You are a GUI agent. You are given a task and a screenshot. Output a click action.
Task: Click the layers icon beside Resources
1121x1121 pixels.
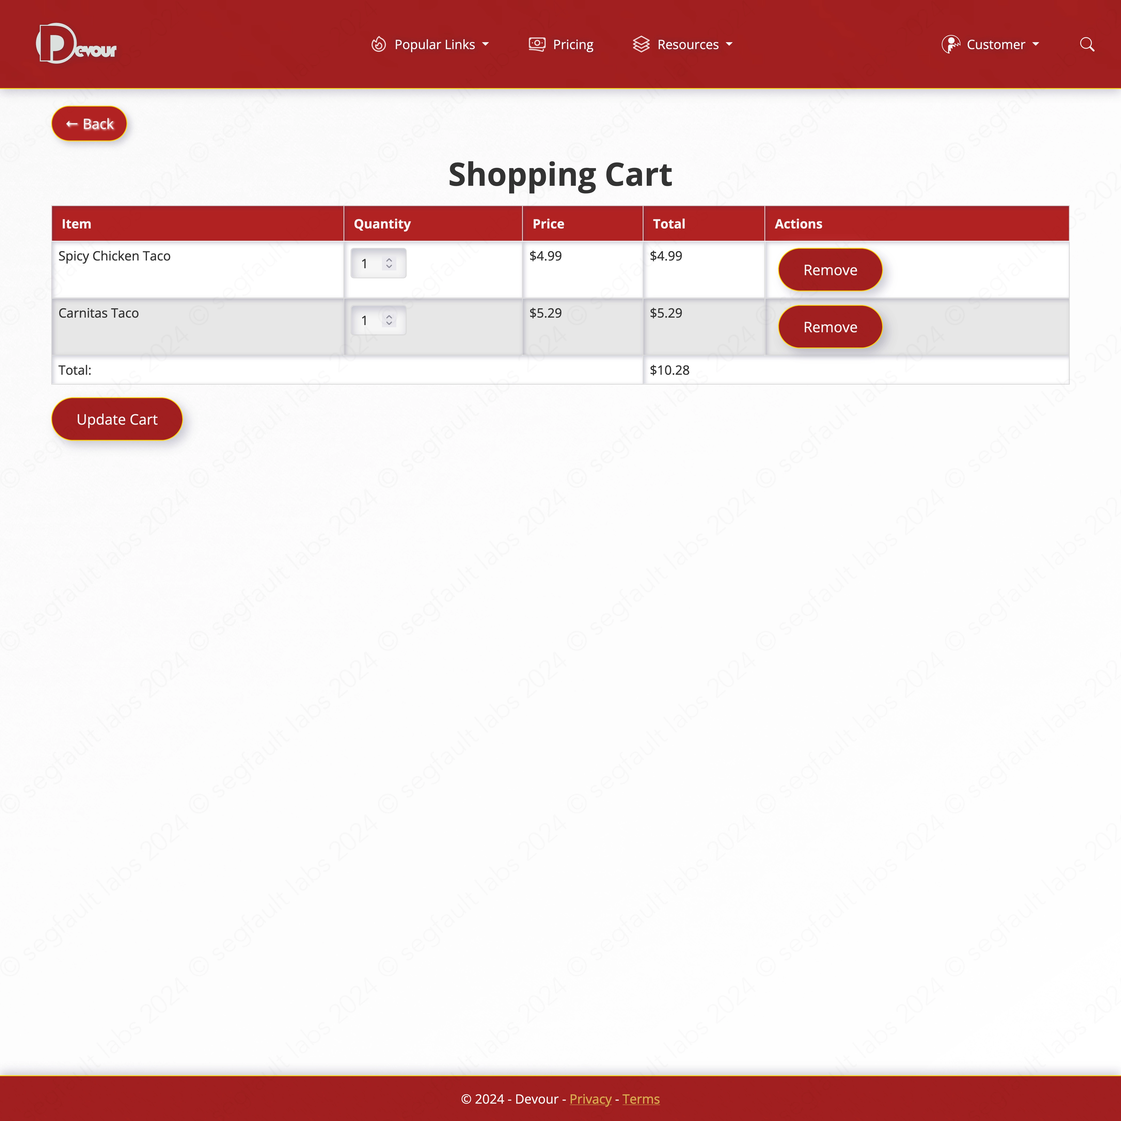641,45
